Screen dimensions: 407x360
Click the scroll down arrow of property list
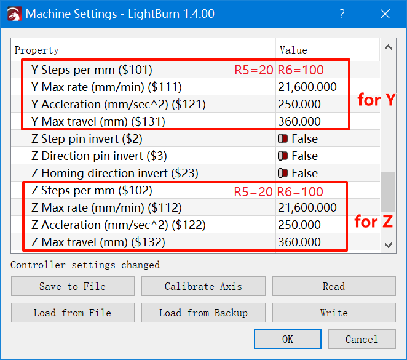(x=388, y=245)
